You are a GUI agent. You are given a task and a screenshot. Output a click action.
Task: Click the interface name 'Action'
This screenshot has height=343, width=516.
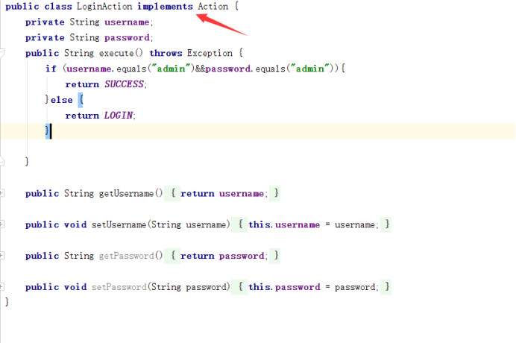coord(213,6)
